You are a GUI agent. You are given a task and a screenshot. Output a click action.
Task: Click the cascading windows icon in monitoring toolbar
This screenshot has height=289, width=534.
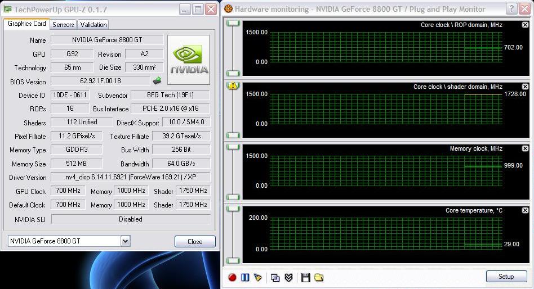[275, 277]
